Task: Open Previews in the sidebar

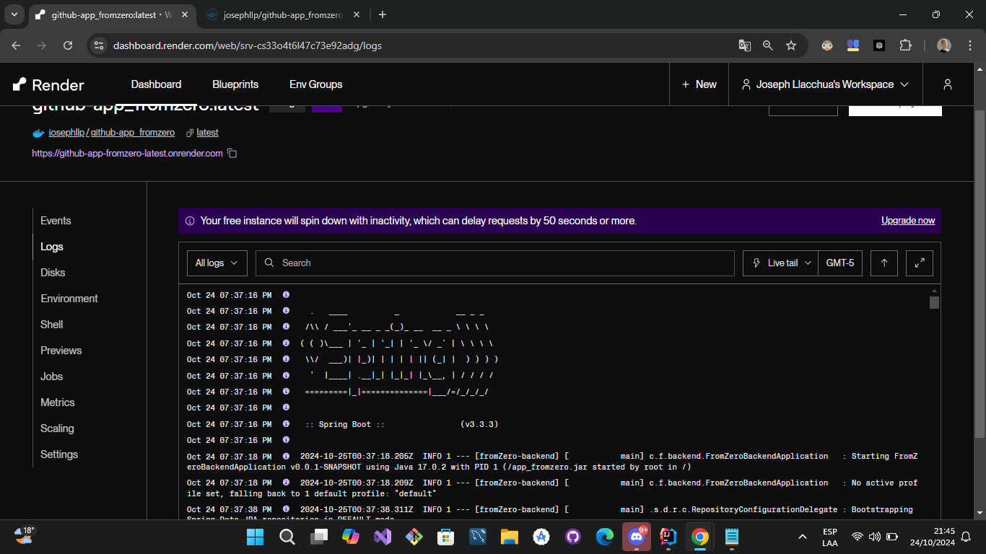Action: 61,351
